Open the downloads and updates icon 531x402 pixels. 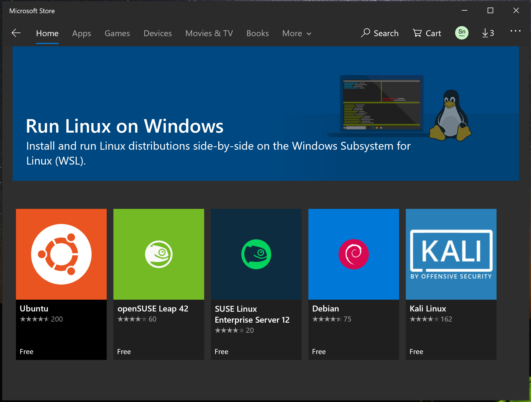tap(488, 33)
